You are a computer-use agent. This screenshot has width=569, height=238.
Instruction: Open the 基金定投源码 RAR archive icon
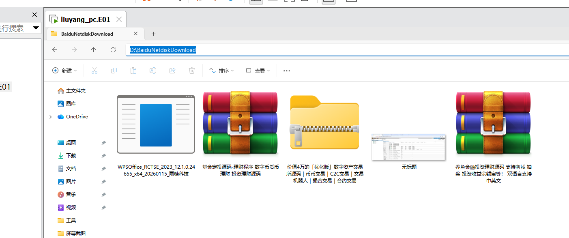(x=240, y=123)
